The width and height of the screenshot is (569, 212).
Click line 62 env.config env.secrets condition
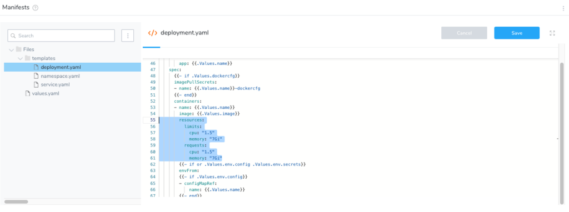tap(243, 164)
